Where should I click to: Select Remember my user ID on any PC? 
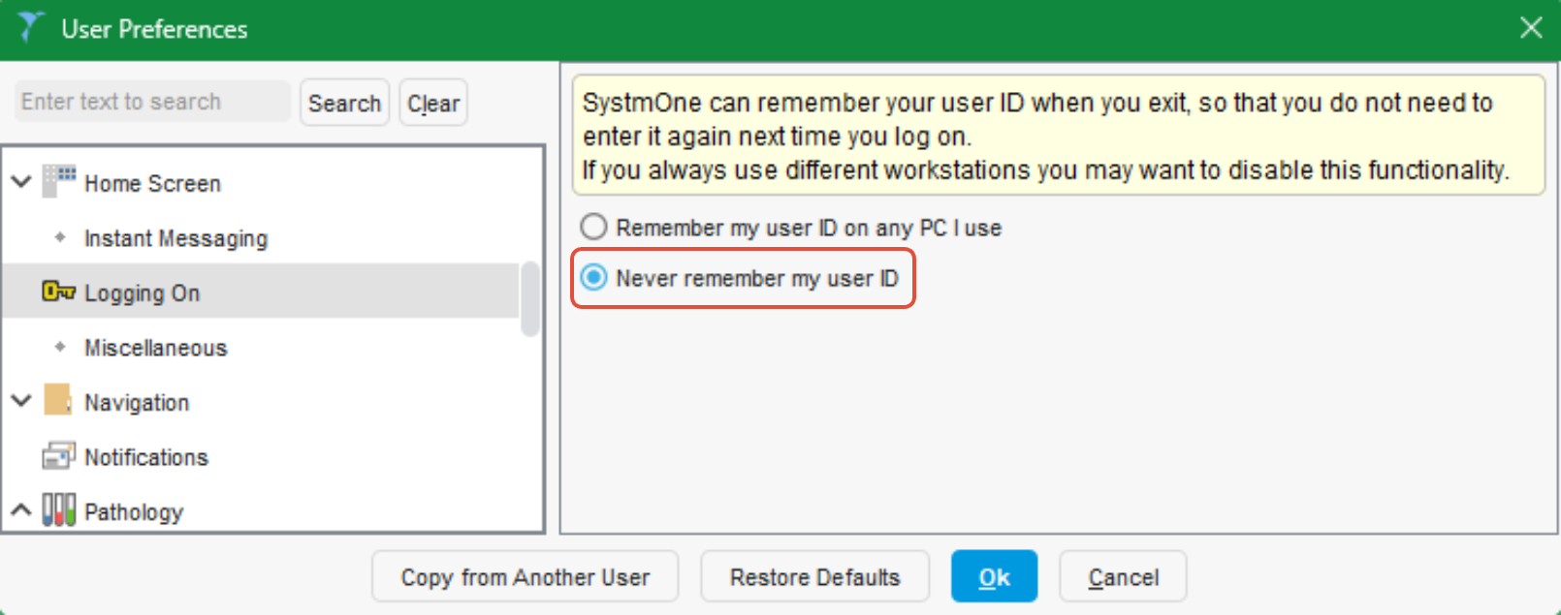[x=593, y=228]
